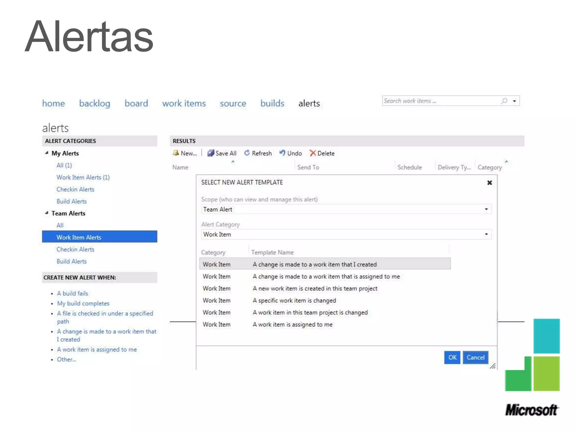
Task: Click the search magnifier icon
Action: point(504,101)
